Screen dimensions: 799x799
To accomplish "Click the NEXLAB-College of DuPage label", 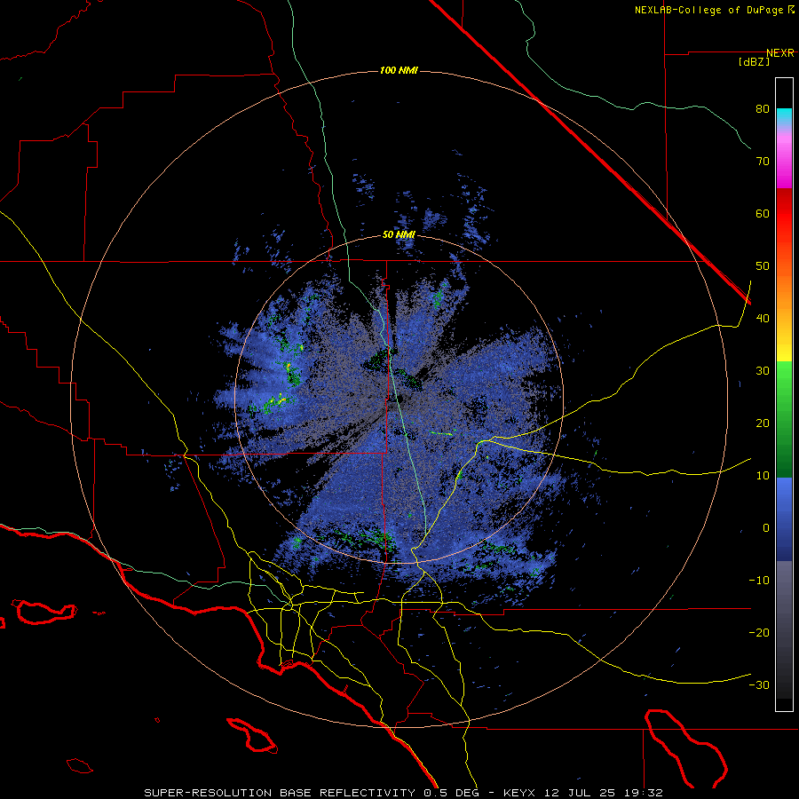I will (708, 10).
